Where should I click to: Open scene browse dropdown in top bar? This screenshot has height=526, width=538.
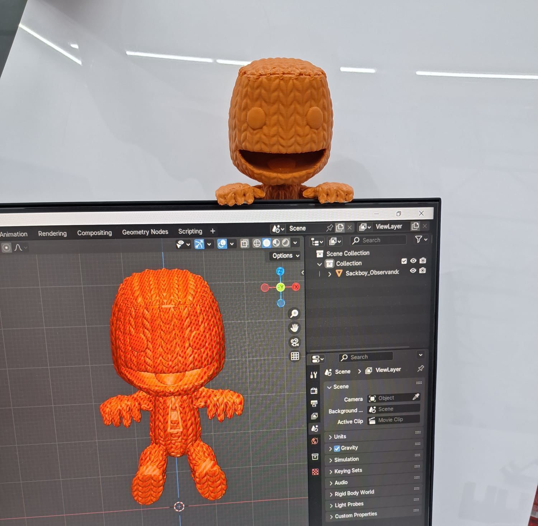278,229
